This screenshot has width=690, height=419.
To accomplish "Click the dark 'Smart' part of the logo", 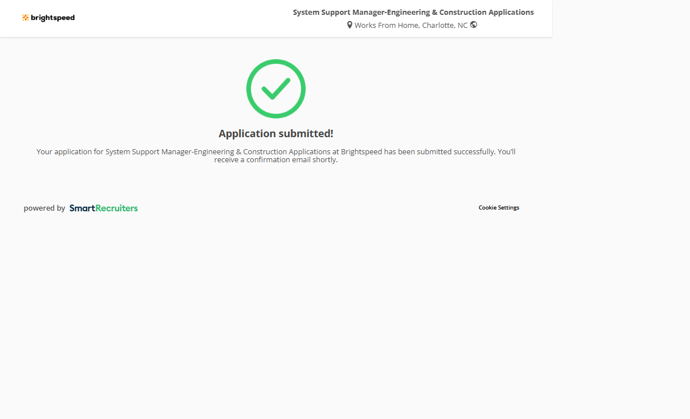I will [82, 208].
